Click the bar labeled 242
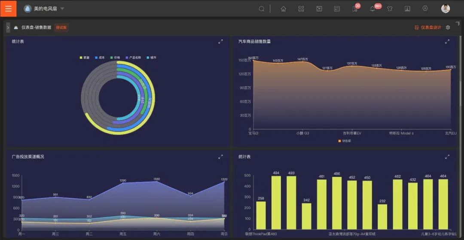 coord(307,216)
